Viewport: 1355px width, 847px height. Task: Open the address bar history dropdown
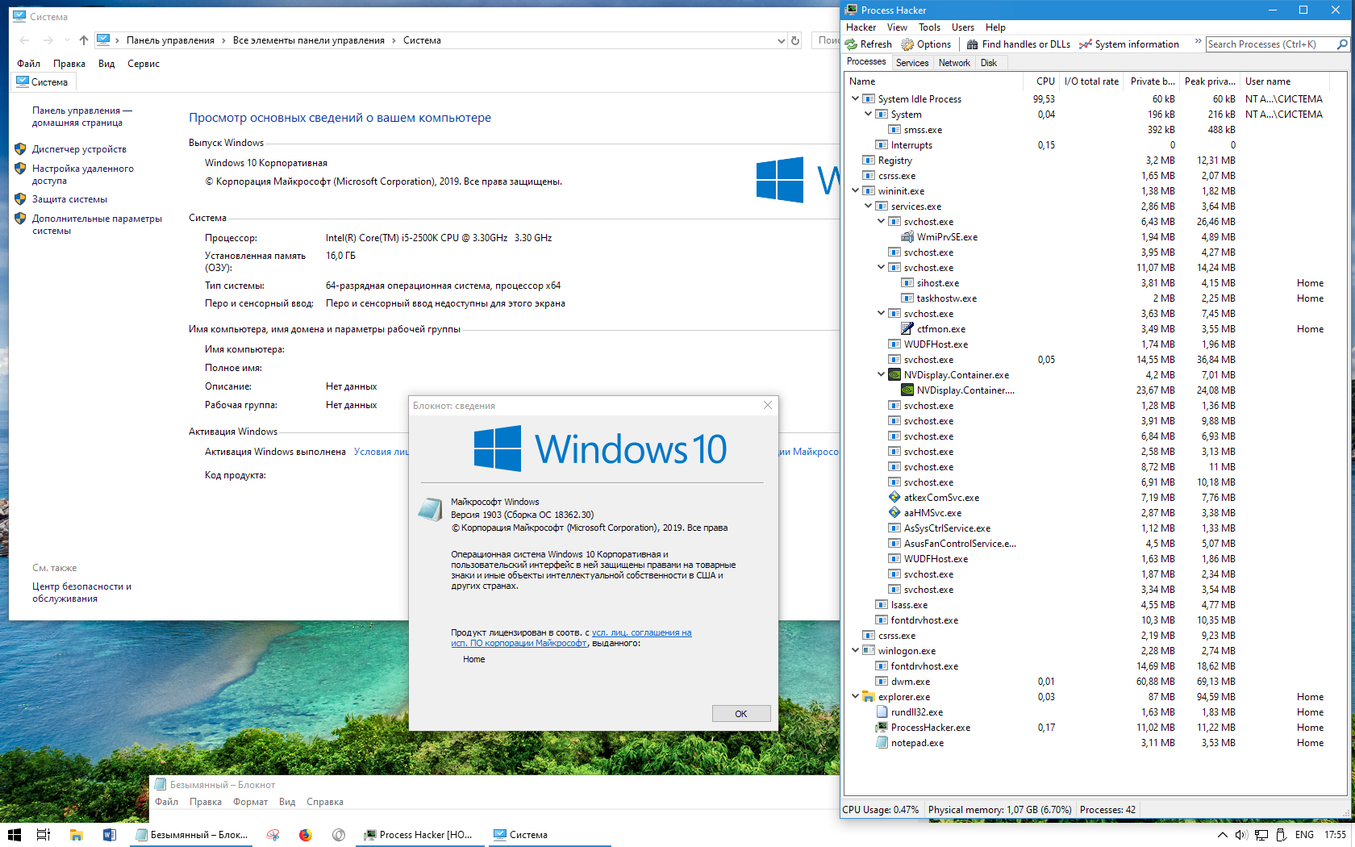point(781,40)
